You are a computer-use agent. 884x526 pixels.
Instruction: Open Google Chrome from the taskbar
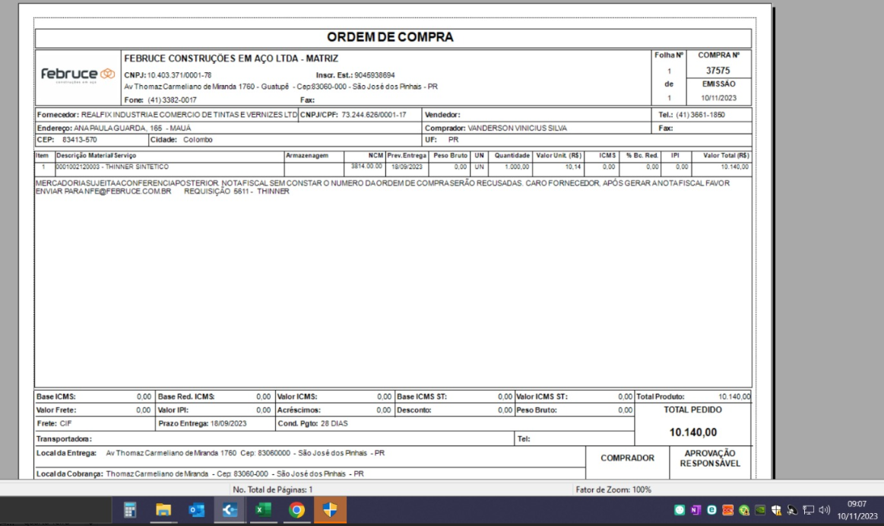[296, 511]
